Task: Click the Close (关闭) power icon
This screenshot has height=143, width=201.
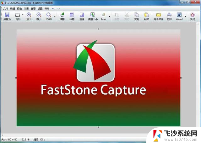Action: pyautogui.click(x=193, y=16)
